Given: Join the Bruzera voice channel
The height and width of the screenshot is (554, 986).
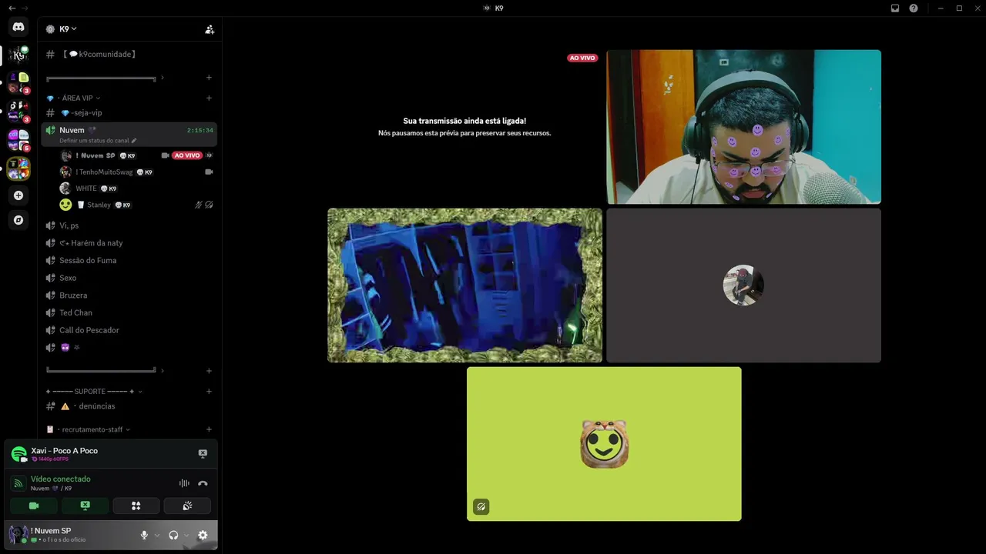Looking at the screenshot, I should pyautogui.click(x=129, y=295).
